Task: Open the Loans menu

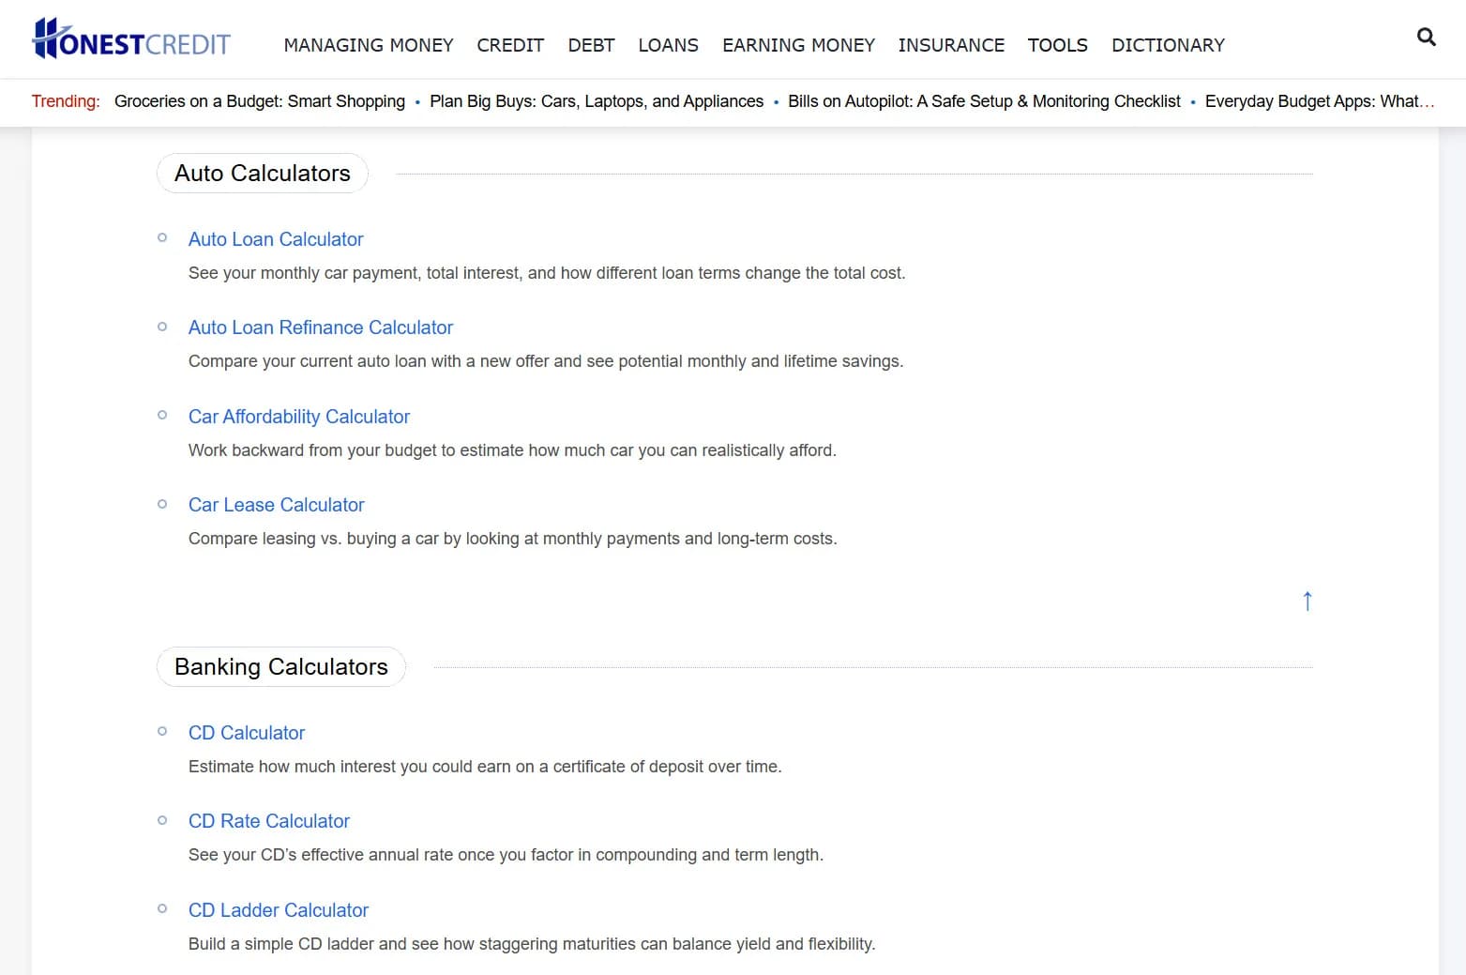Action: 668,45
